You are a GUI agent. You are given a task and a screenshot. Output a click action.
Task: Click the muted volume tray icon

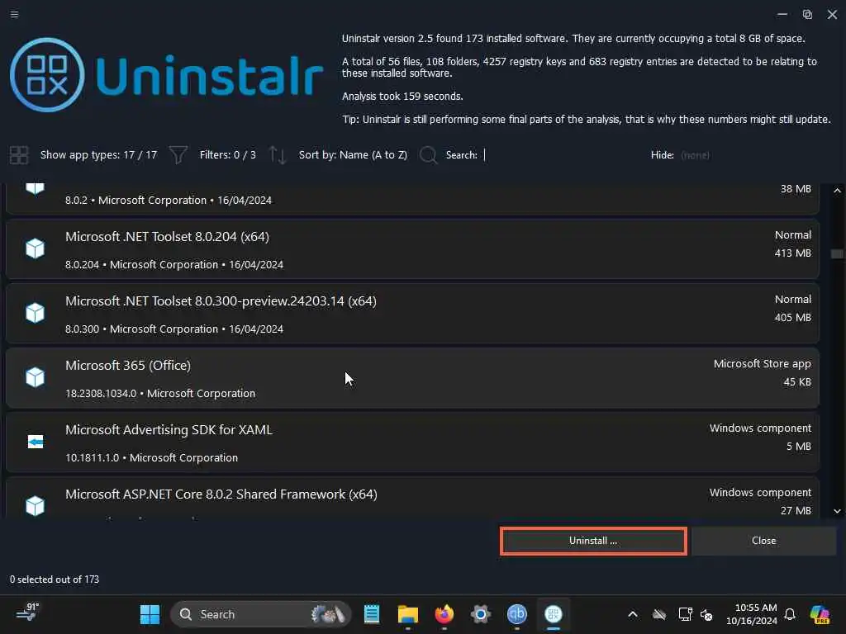(x=706, y=614)
